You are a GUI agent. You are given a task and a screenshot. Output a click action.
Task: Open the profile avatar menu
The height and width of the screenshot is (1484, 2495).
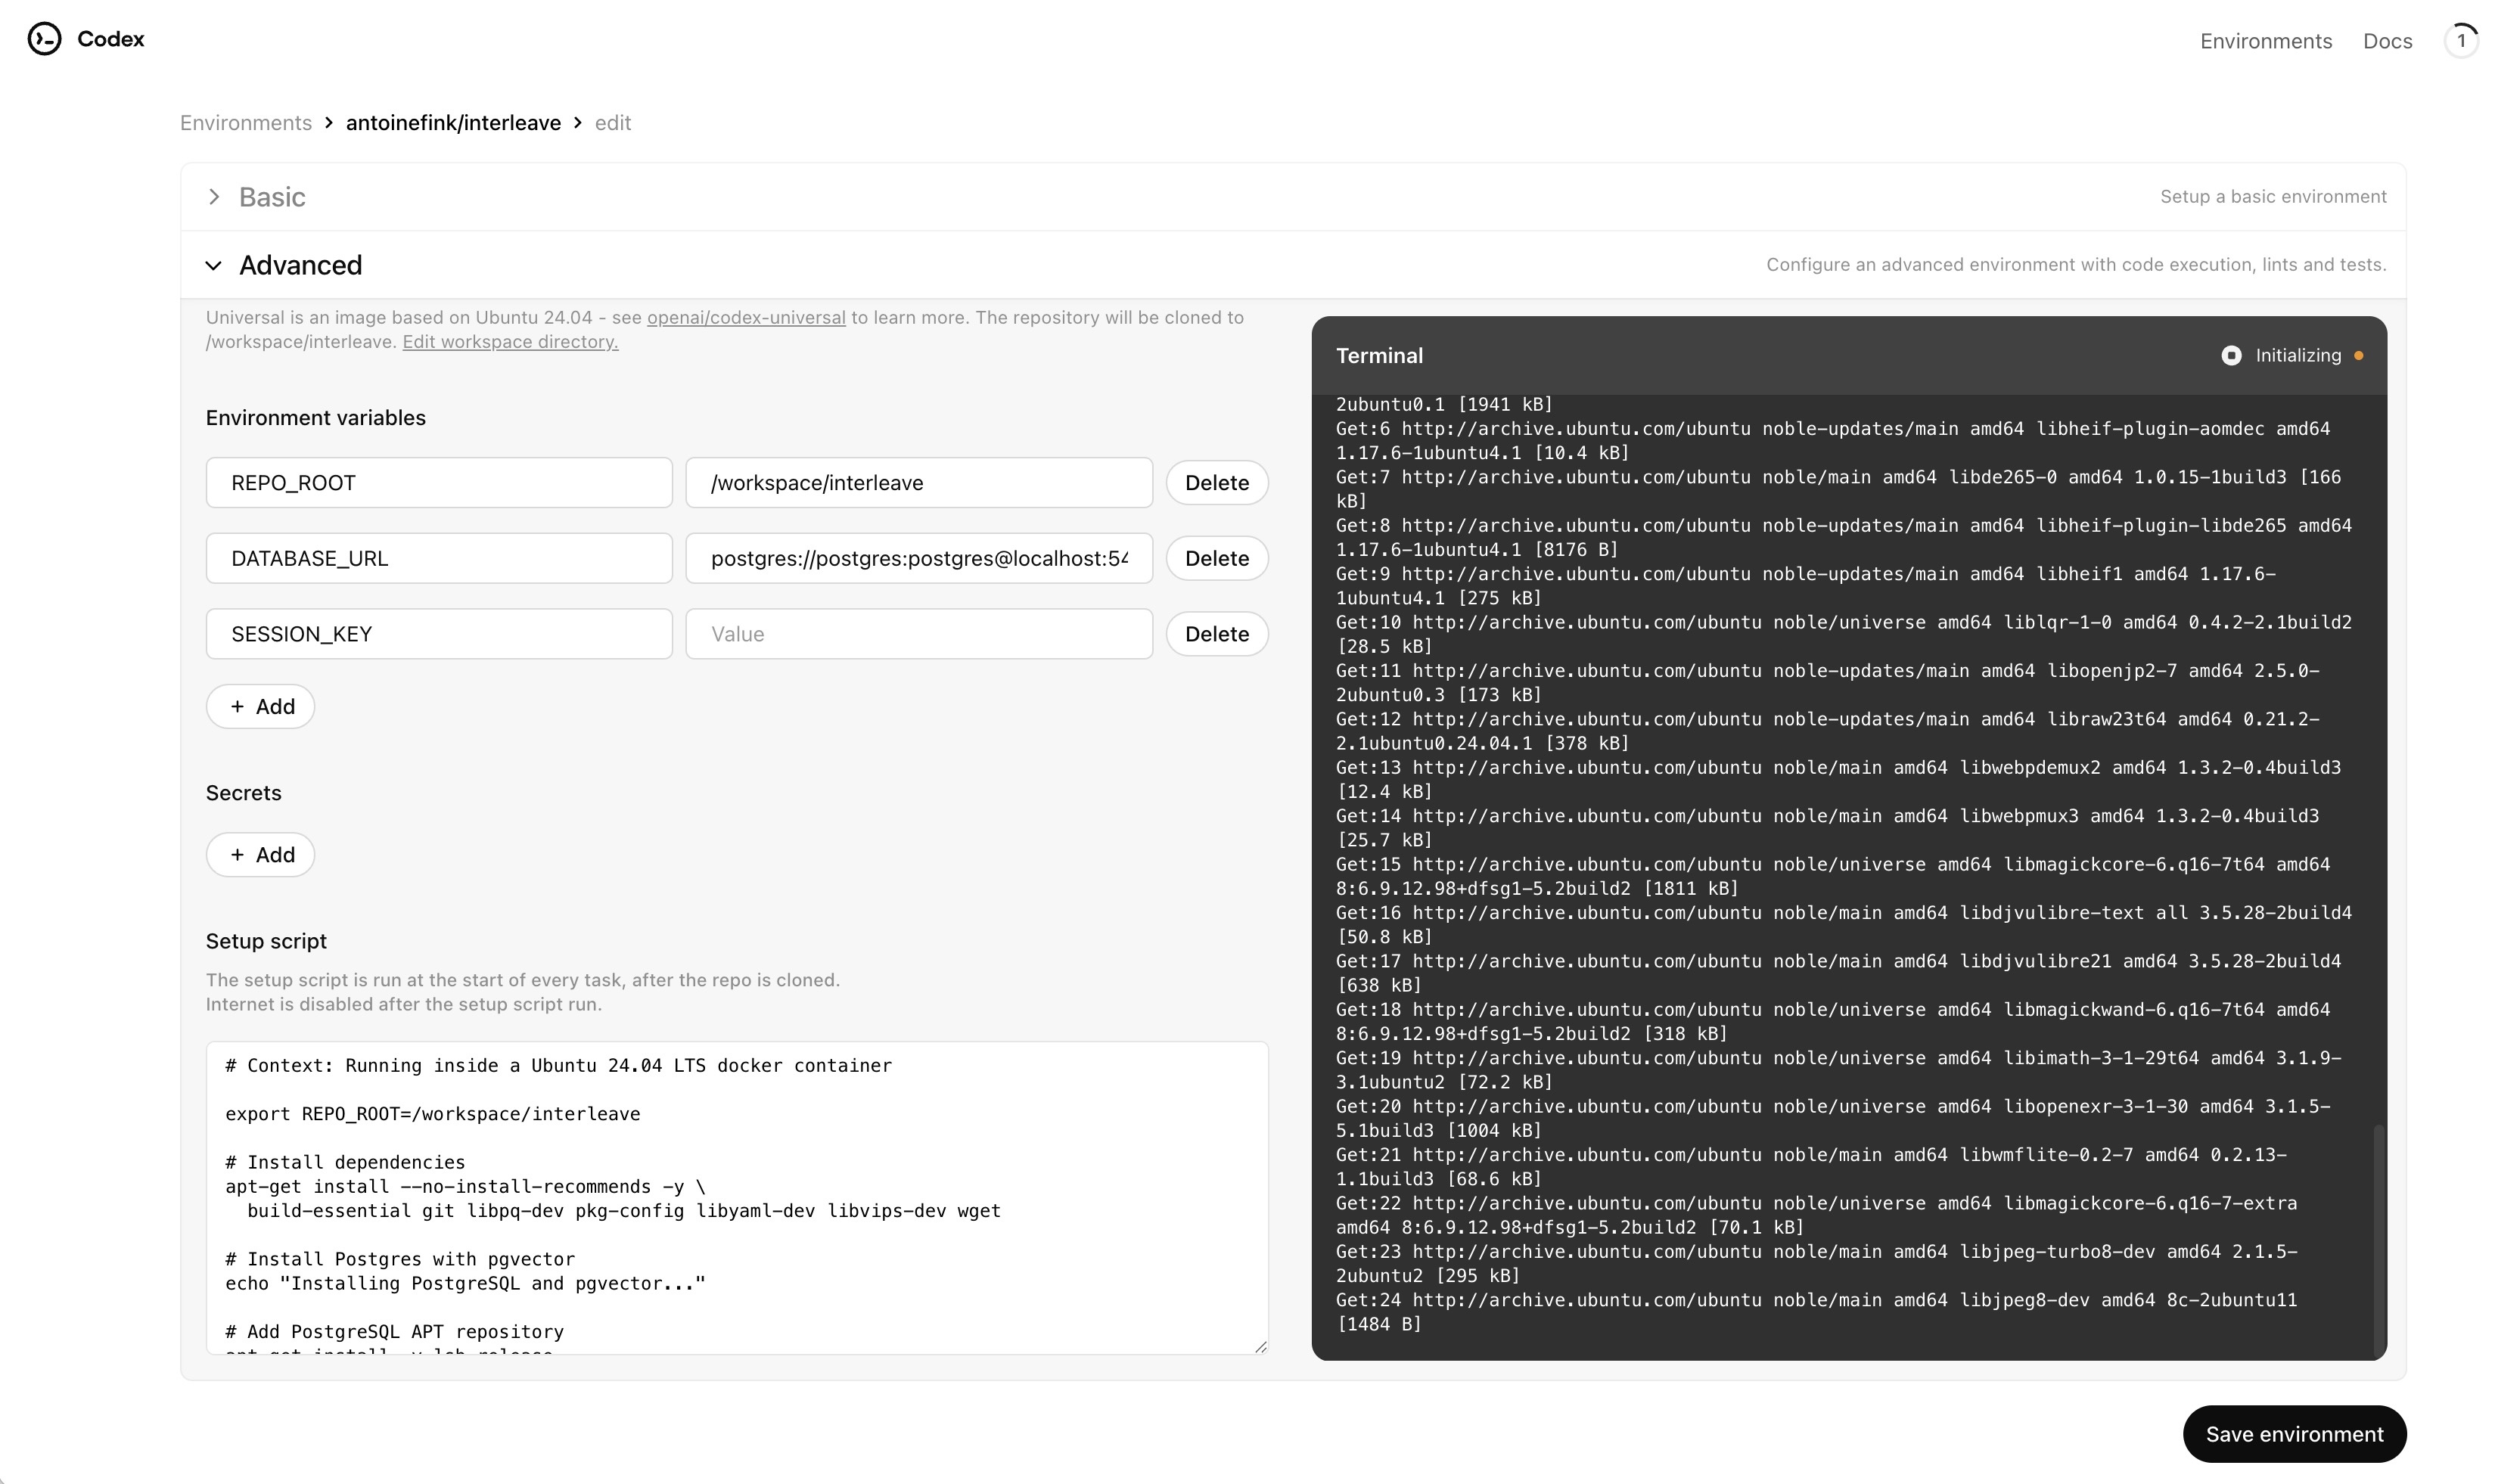click(2461, 40)
